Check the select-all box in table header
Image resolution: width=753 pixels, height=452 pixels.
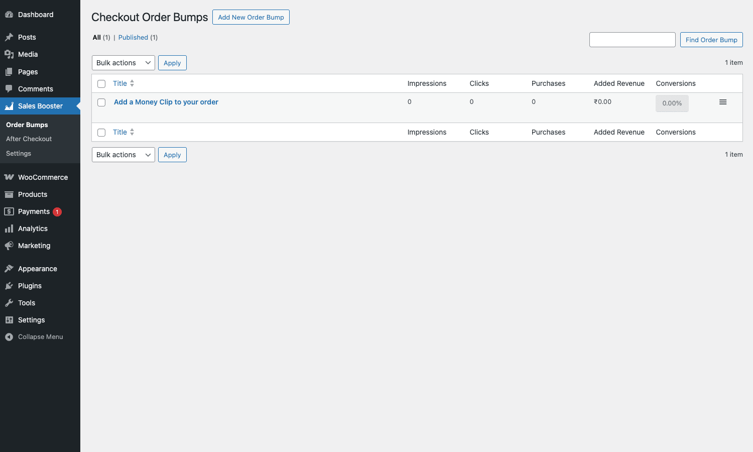[101, 84]
